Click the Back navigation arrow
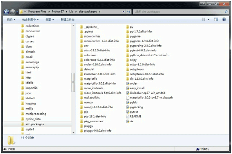Image resolution: width=232 pixels, height=154 pixels. point(6,12)
